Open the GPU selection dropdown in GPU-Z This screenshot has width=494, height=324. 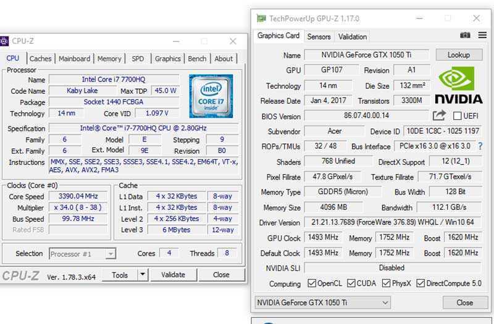[322, 302]
